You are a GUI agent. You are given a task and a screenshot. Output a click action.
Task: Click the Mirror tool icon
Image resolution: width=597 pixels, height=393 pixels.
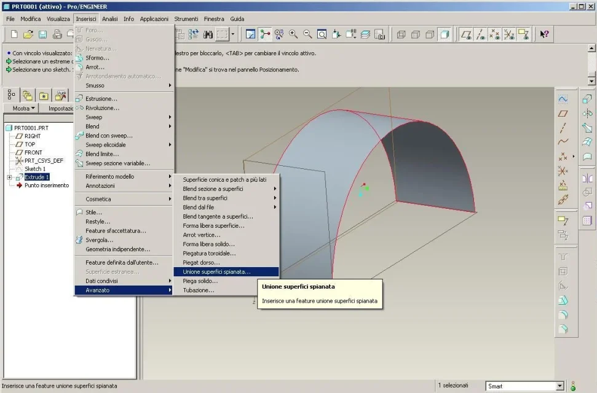pos(587,179)
